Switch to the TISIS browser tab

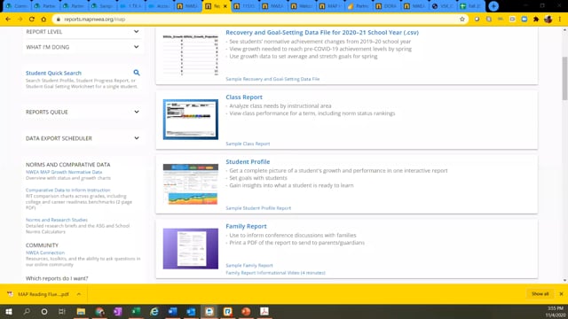coord(244,6)
